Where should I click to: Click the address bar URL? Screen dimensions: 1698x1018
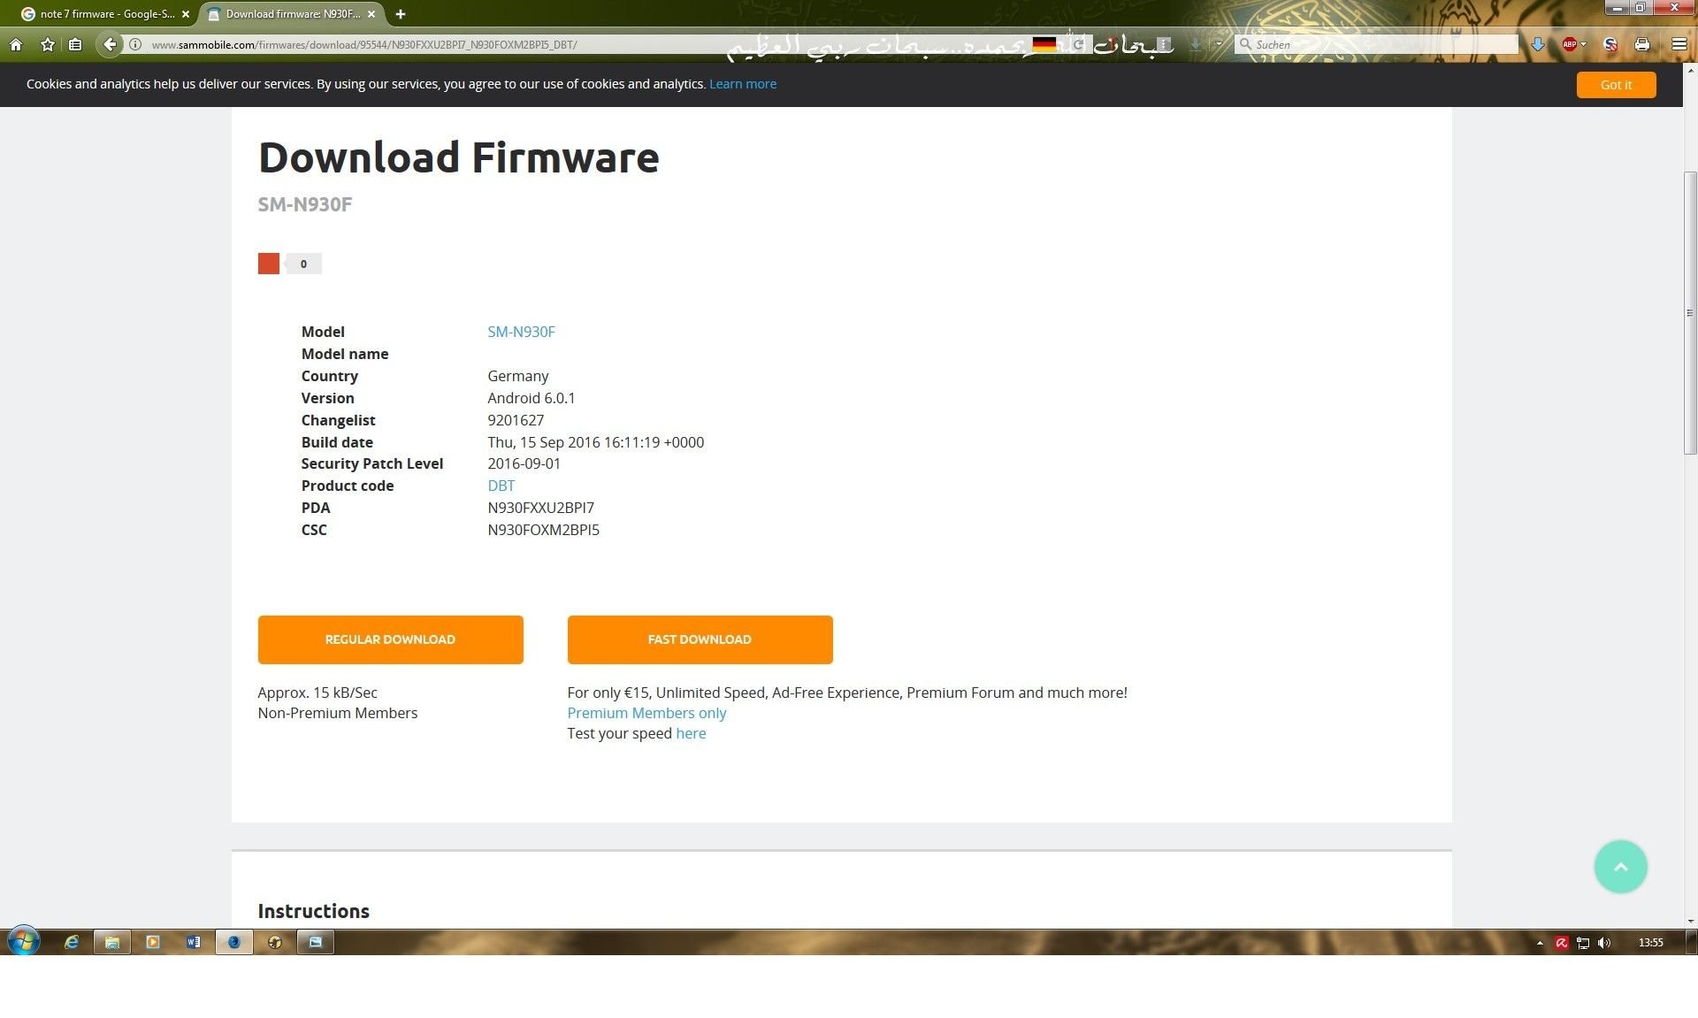click(x=363, y=44)
